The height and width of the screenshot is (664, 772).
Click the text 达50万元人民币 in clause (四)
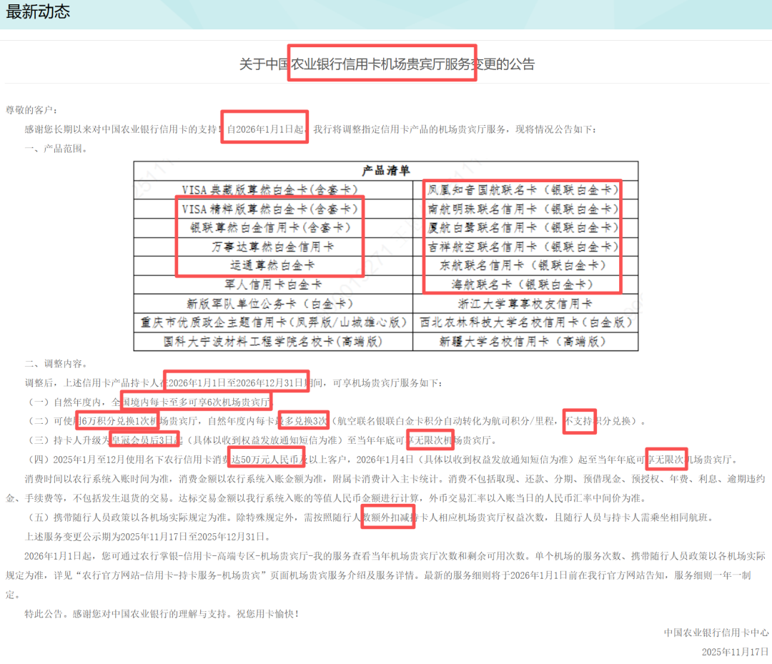point(266,460)
